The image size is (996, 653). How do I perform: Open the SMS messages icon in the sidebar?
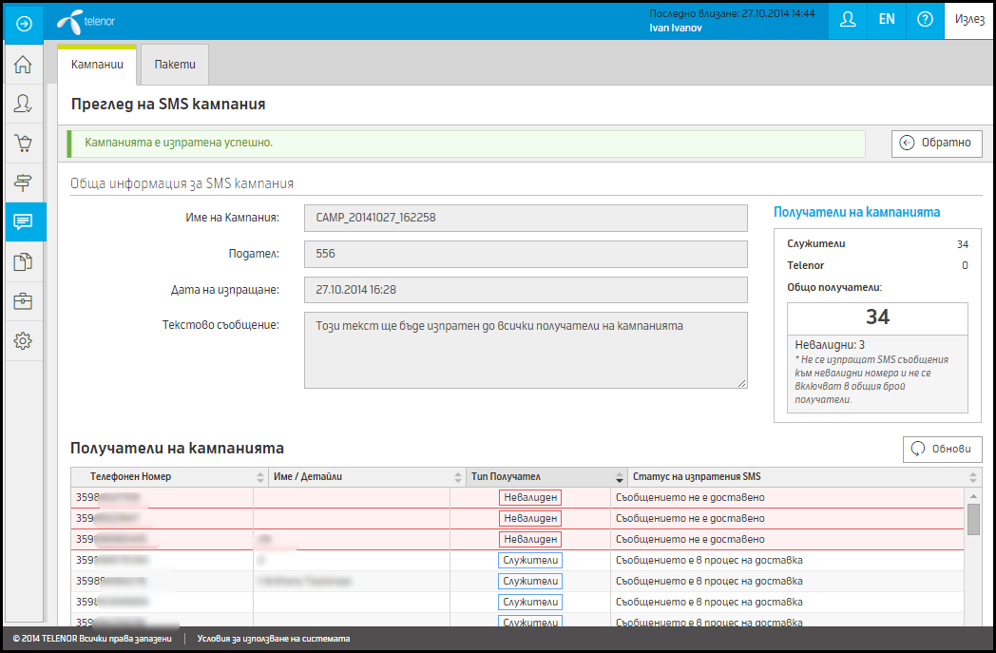[26, 222]
